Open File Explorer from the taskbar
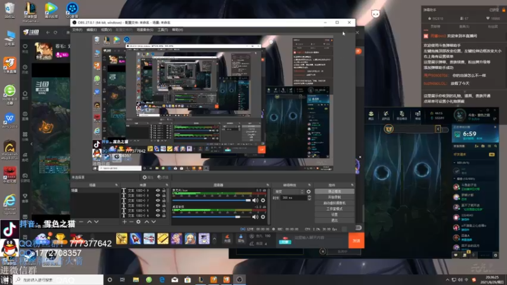Image resolution: width=507 pixels, height=285 pixels. 136,280
